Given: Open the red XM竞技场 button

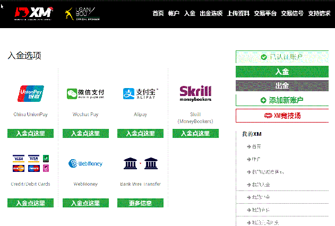Looking at the screenshot, I should point(282,115).
